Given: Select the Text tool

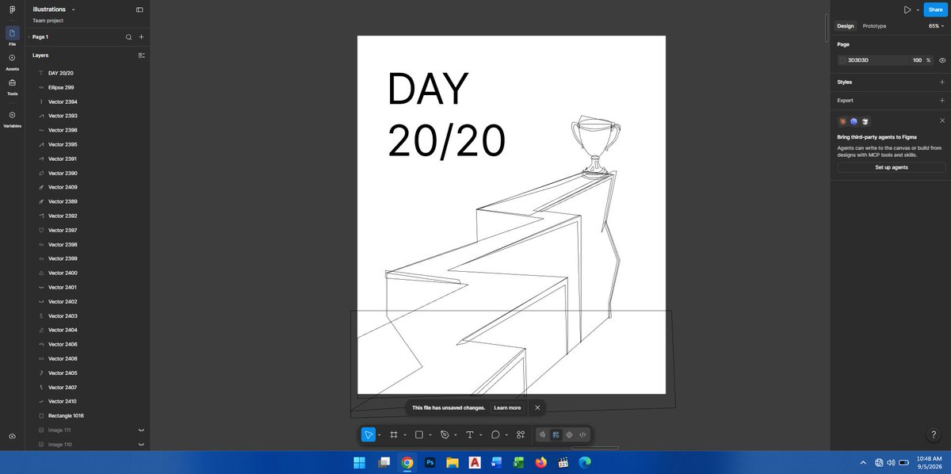Looking at the screenshot, I should pos(469,434).
